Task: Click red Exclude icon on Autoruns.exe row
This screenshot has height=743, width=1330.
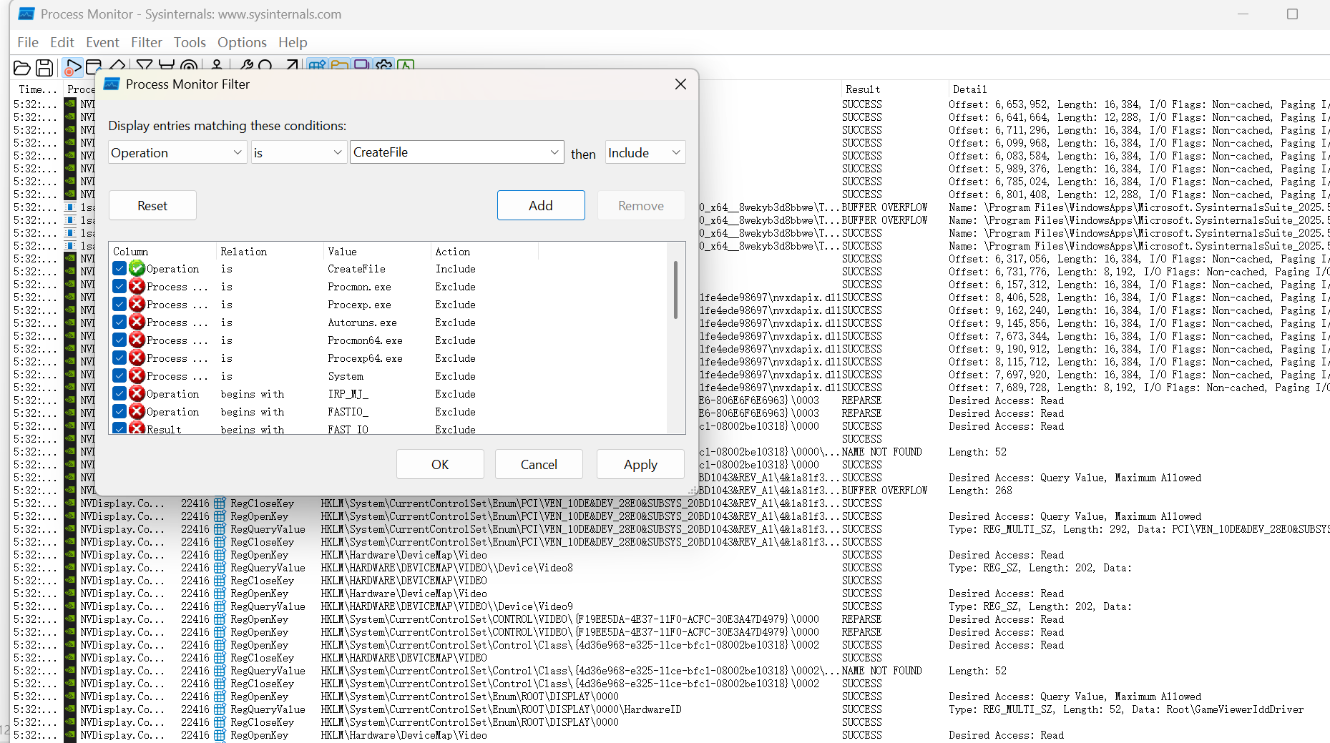Action: click(x=137, y=323)
